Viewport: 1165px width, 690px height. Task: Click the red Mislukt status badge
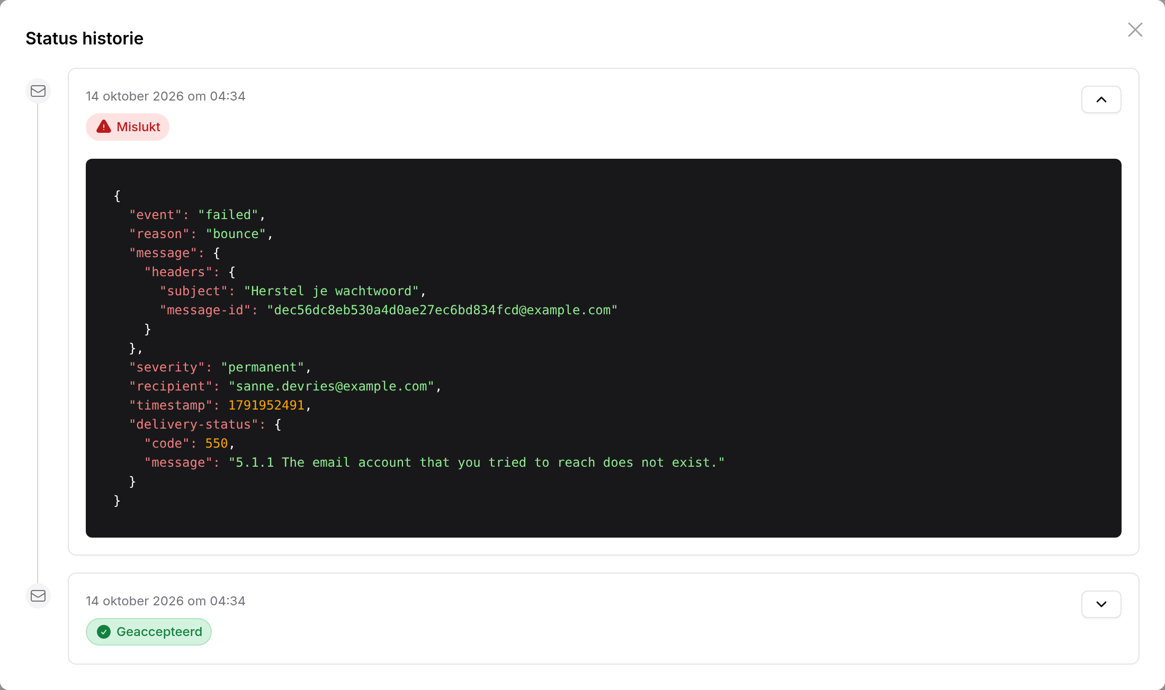click(128, 127)
